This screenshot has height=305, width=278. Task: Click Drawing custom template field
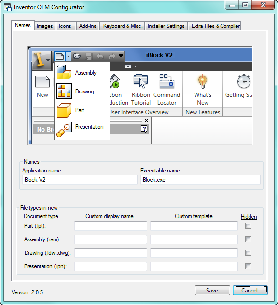click(194, 253)
